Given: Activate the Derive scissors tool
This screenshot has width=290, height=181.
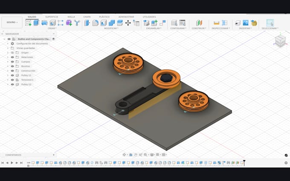Looking at the screenshot, I should coord(77,23).
